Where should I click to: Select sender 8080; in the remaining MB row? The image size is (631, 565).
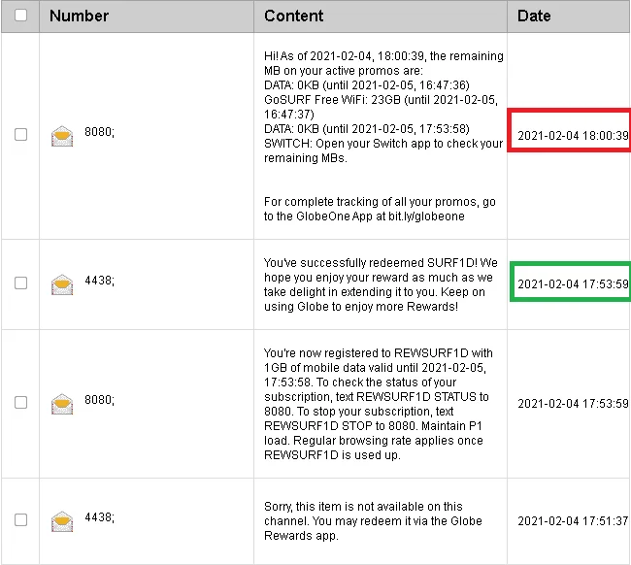click(x=99, y=132)
